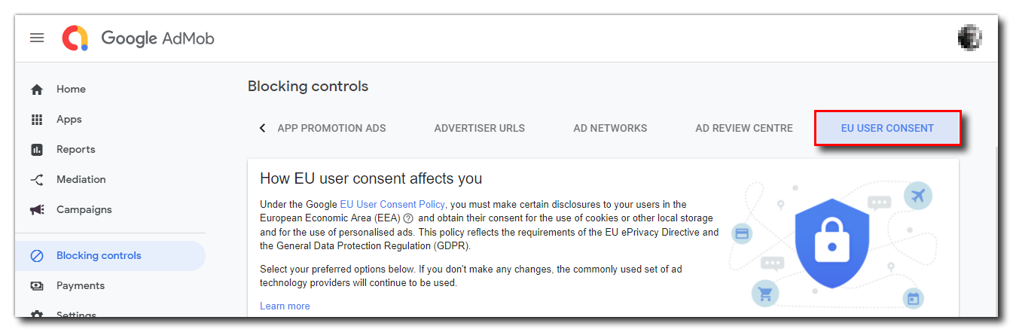Open the Ad Review Centre tab
Viewport: 1013px width, 332px height.
pyautogui.click(x=743, y=128)
